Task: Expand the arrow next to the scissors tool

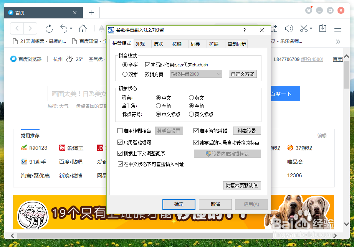Action: click(311, 28)
